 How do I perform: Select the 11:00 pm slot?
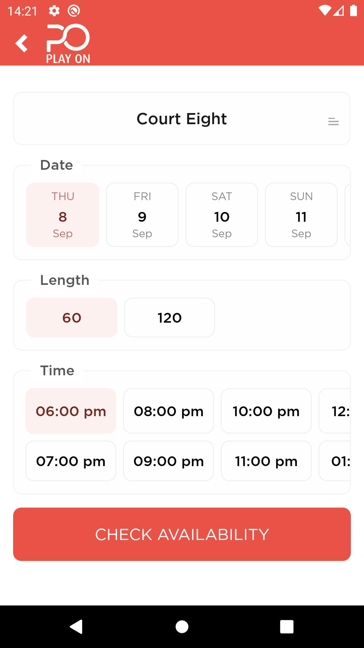coord(266,461)
